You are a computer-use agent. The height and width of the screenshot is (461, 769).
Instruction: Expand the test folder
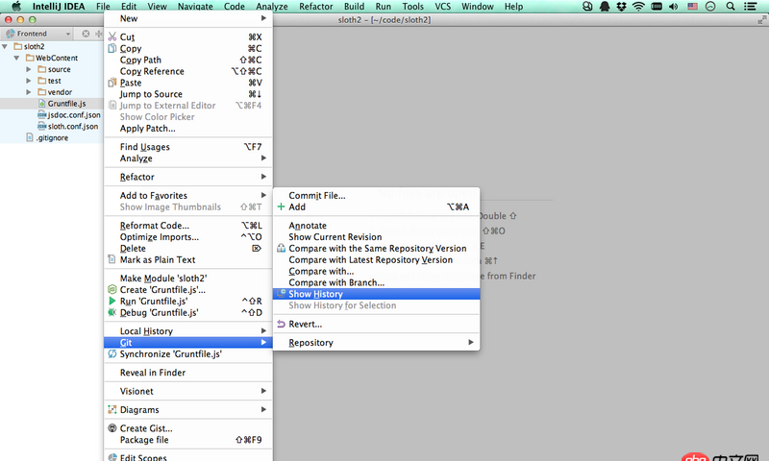pos(29,81)
